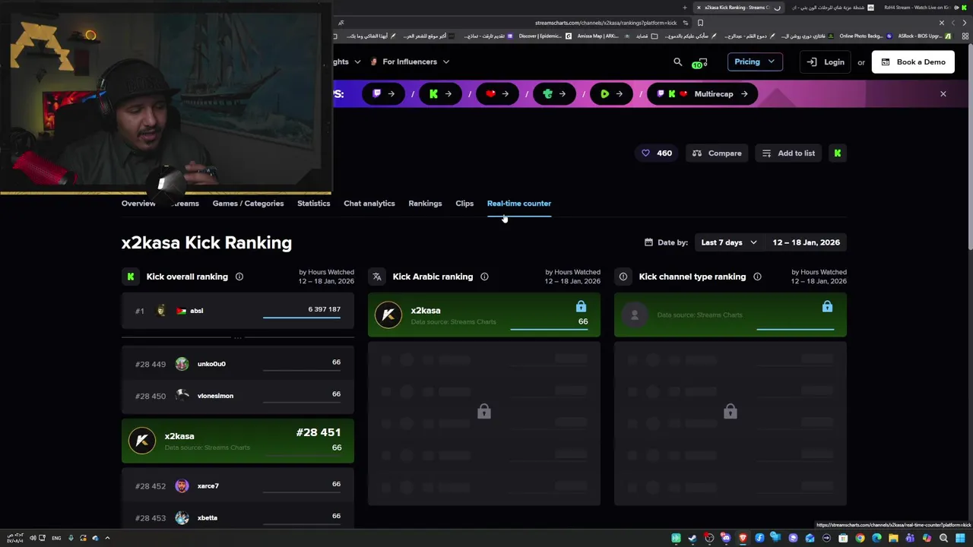Switch to Games / Categories tab
The image size is (973, 547).
[248, 204]
